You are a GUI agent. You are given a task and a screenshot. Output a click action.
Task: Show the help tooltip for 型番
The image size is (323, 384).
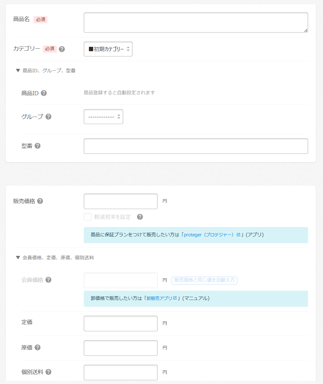(x=38, y=146)
